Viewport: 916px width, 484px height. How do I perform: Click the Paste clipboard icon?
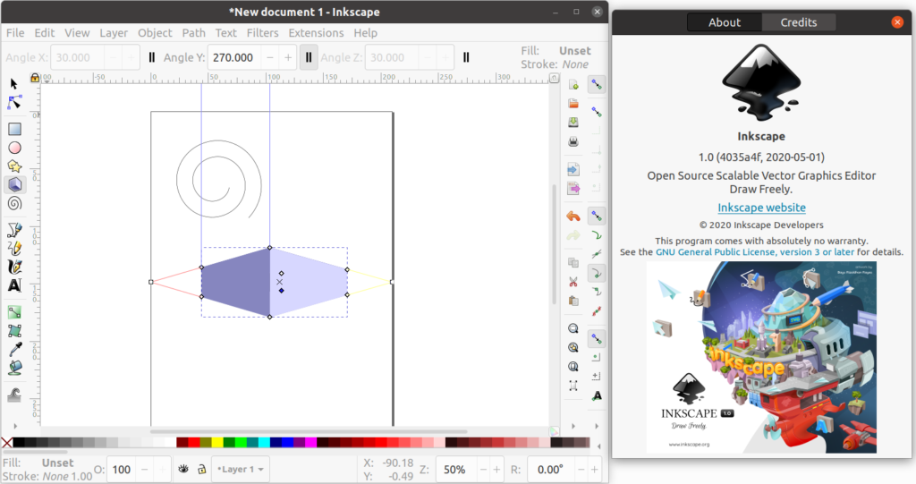pos(573,301)
